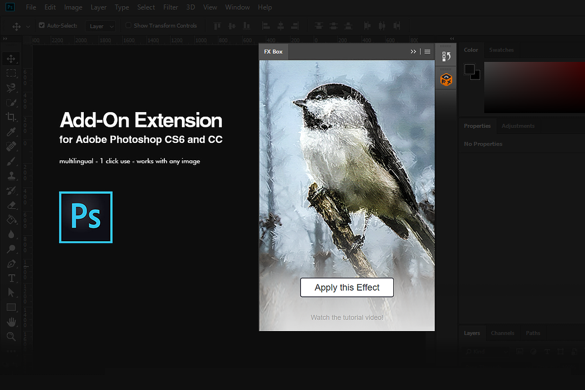Open the Filter menu

[171, 7]
